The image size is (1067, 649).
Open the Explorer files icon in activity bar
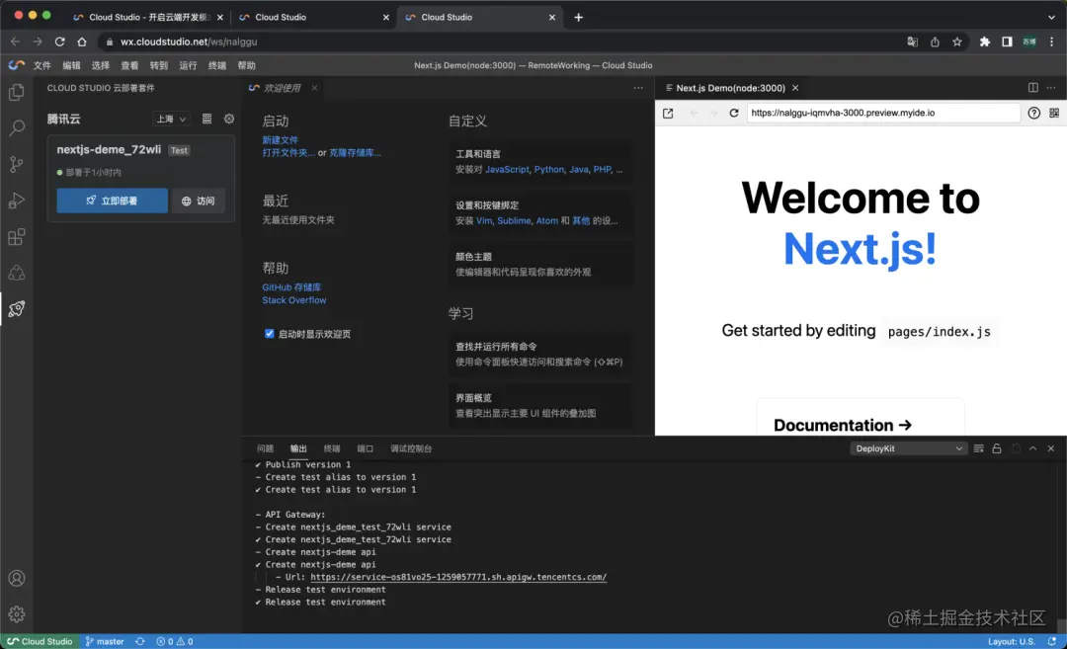pos(17,92)
